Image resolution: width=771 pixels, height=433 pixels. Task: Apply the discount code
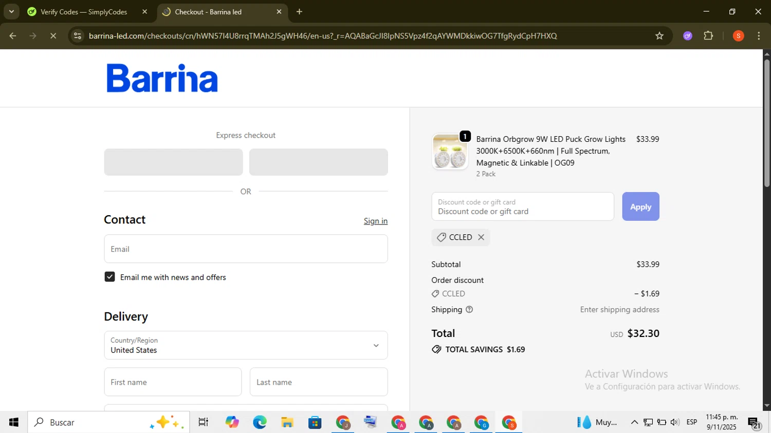640,206
